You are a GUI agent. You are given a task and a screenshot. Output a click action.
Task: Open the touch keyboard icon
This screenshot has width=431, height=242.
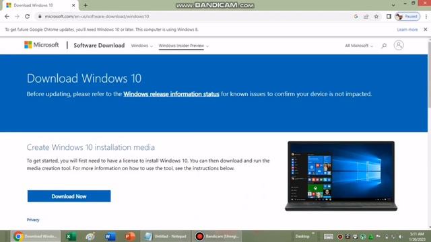coord(328,237)
